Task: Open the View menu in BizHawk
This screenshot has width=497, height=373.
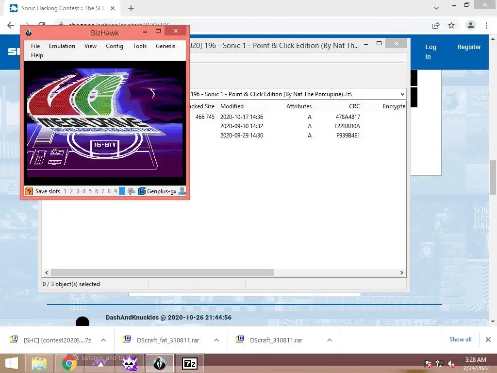Action: [90, 46]
